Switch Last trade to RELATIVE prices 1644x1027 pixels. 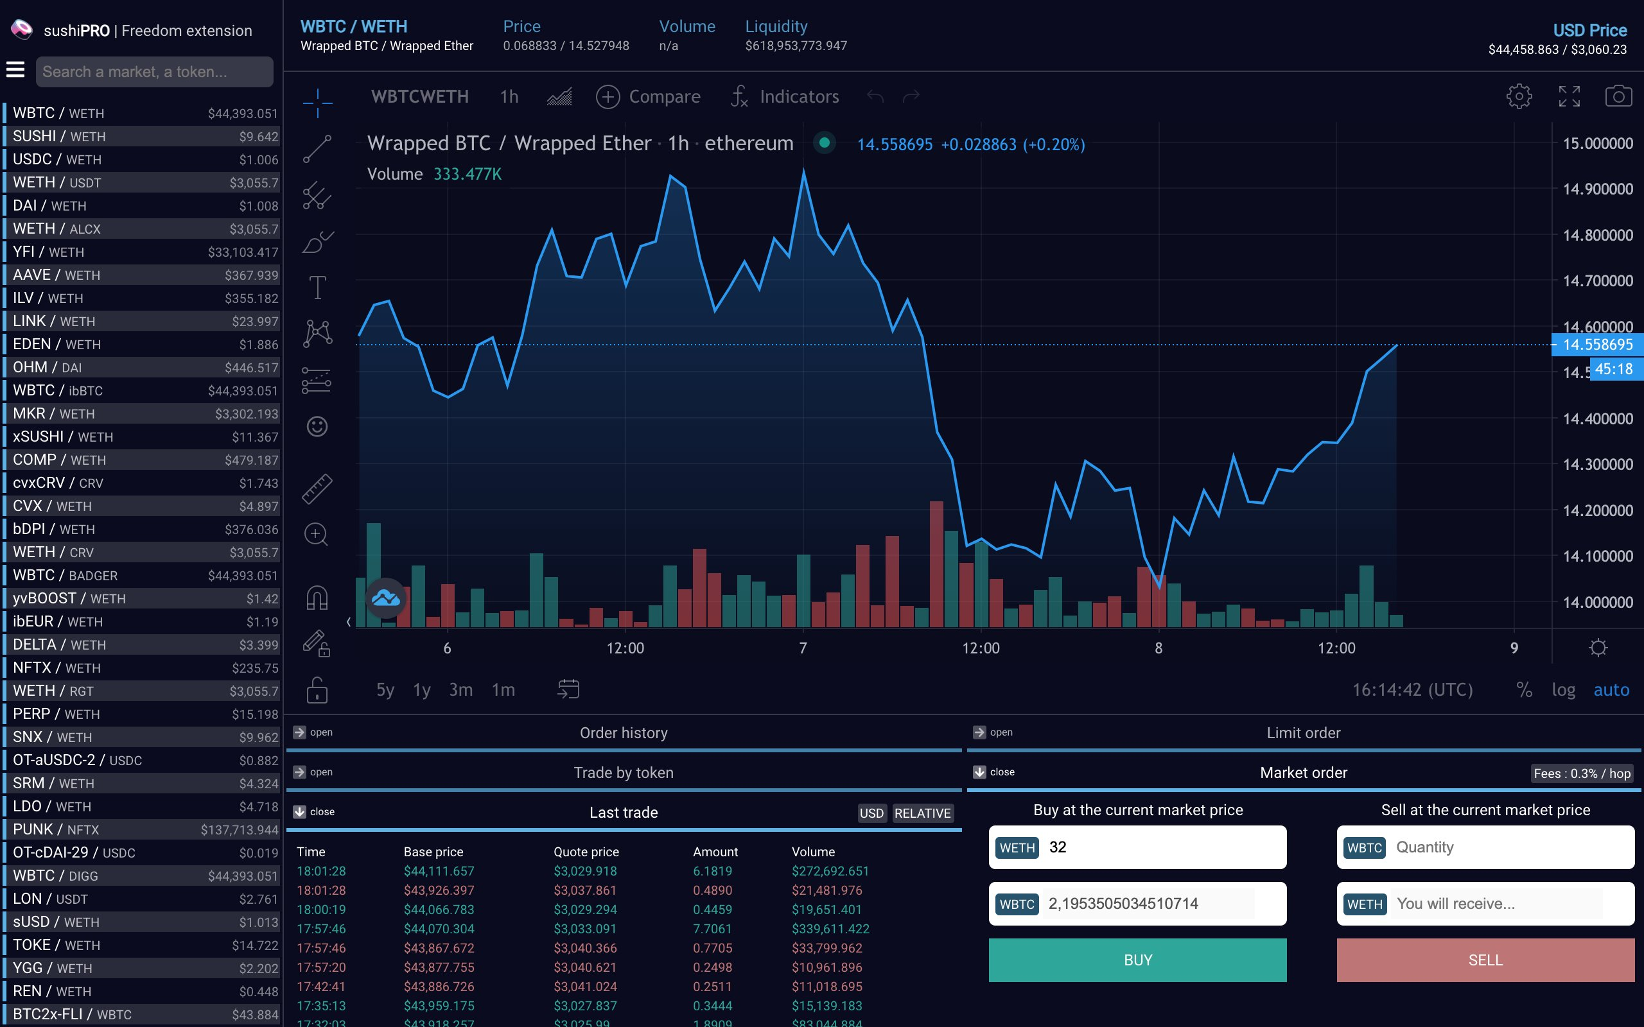point(923,813)
